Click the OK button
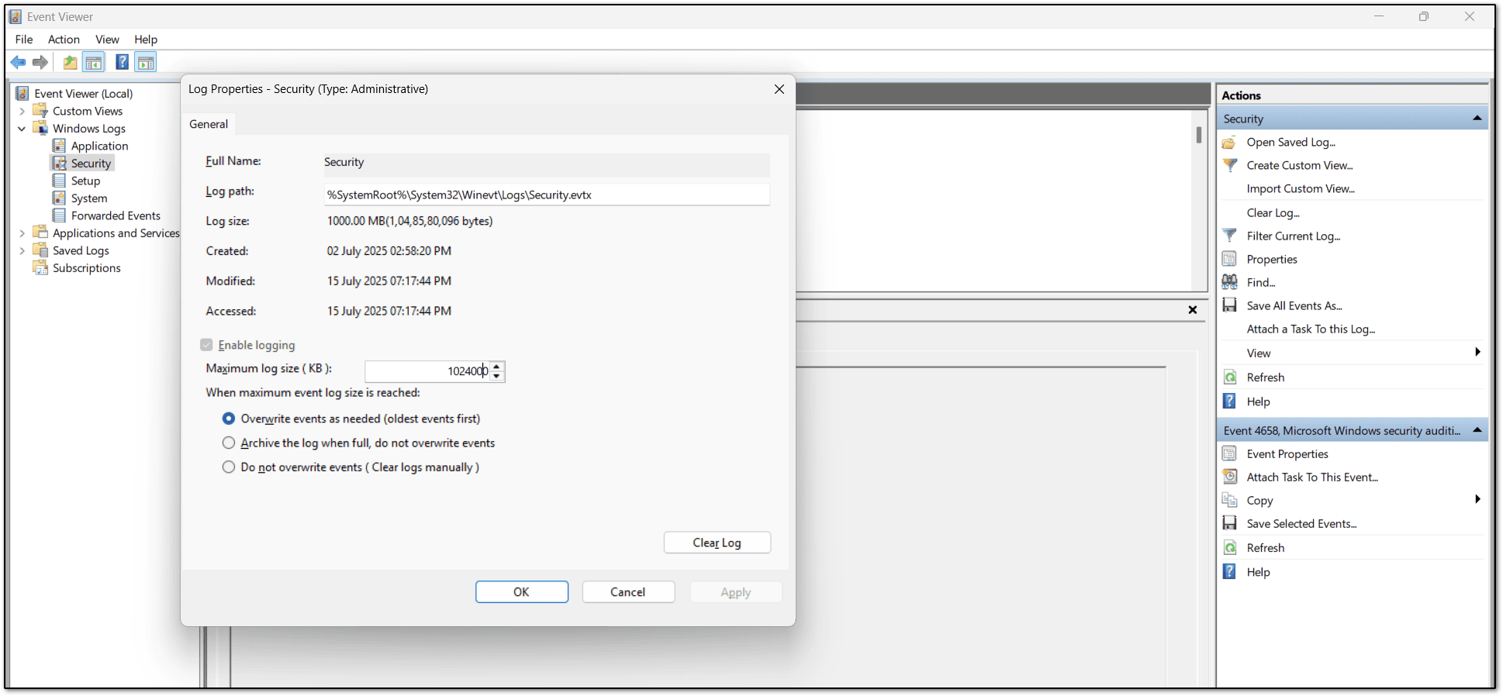Image resolution: width=1503 pixels, height=696 pixels. [x=522, y=592]
